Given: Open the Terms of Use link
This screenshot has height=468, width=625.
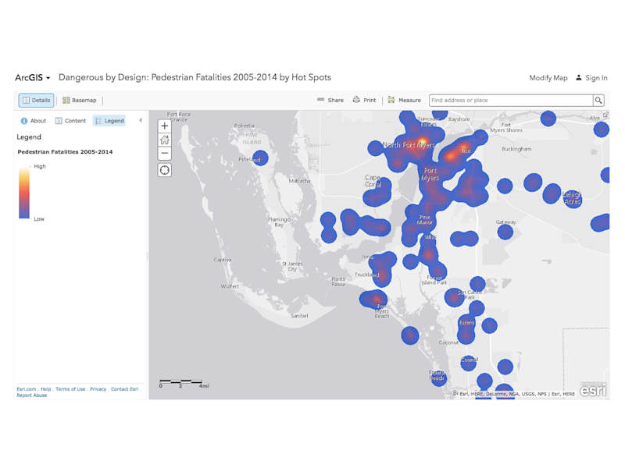Looking at the screenshot, I should coord(70,389).
